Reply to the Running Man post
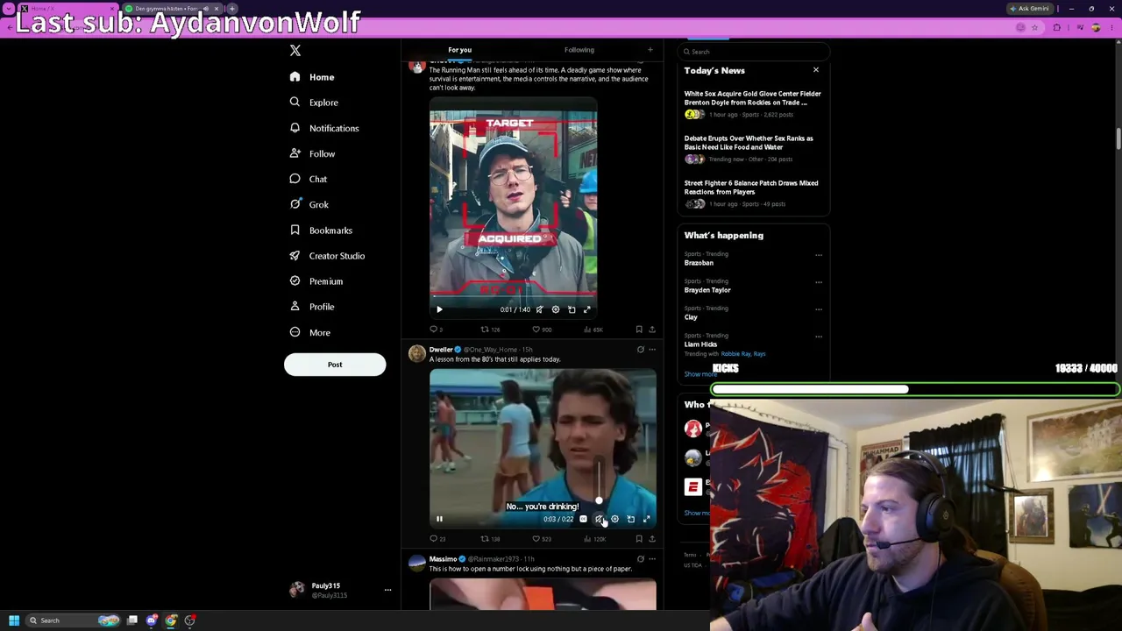Image resolution: width=1122 pixels, height=631 pixels. coord(434,330)
